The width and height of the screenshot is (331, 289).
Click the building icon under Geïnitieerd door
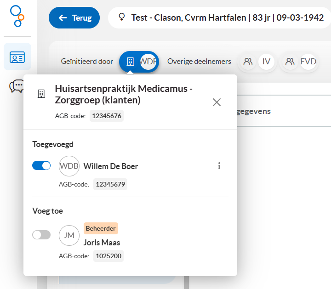click(130, 62)
